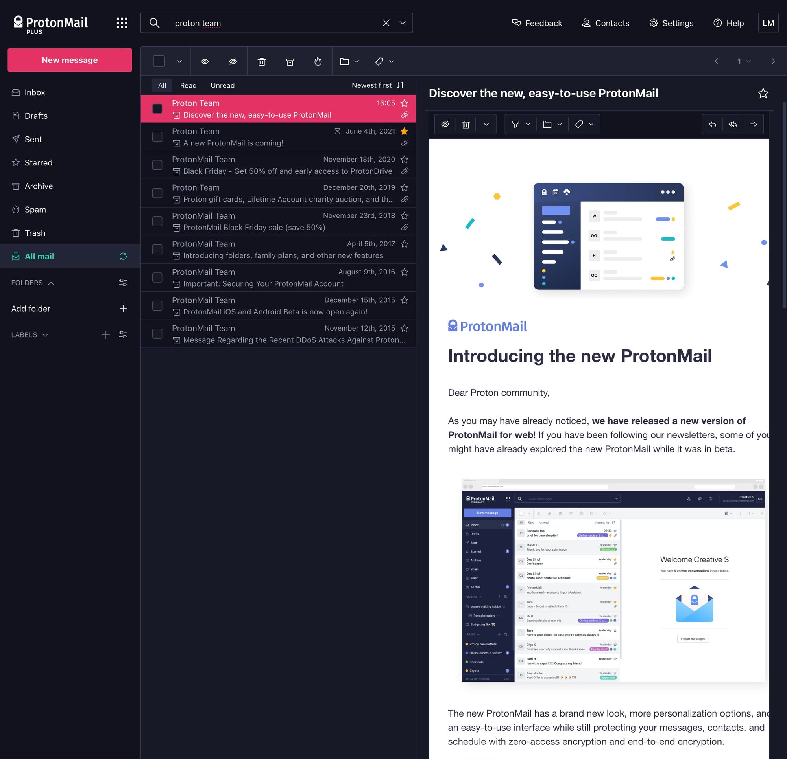
Task: Open the LM user account menu
Action: coord(768,23)
